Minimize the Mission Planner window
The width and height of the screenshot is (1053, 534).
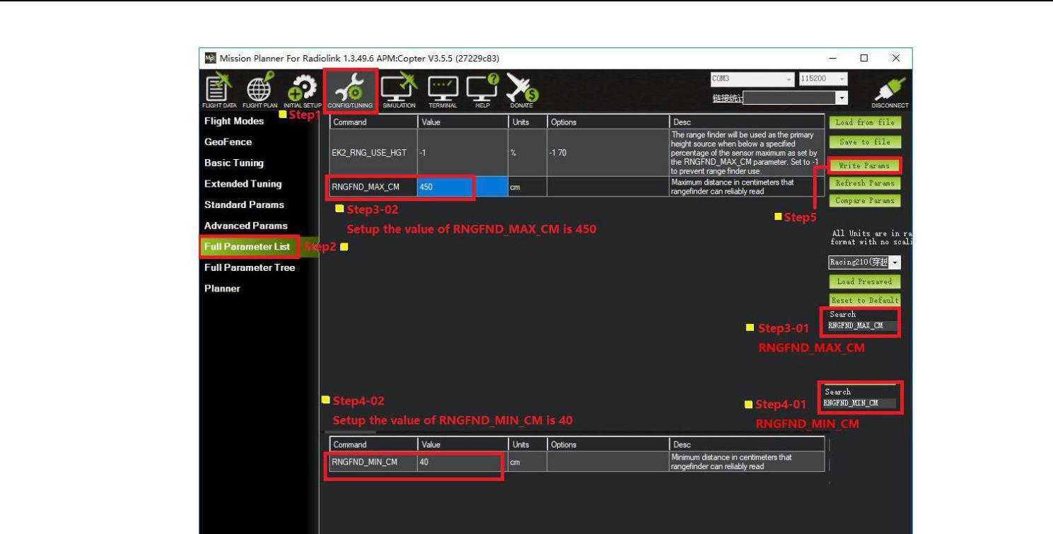coord(832,57)
